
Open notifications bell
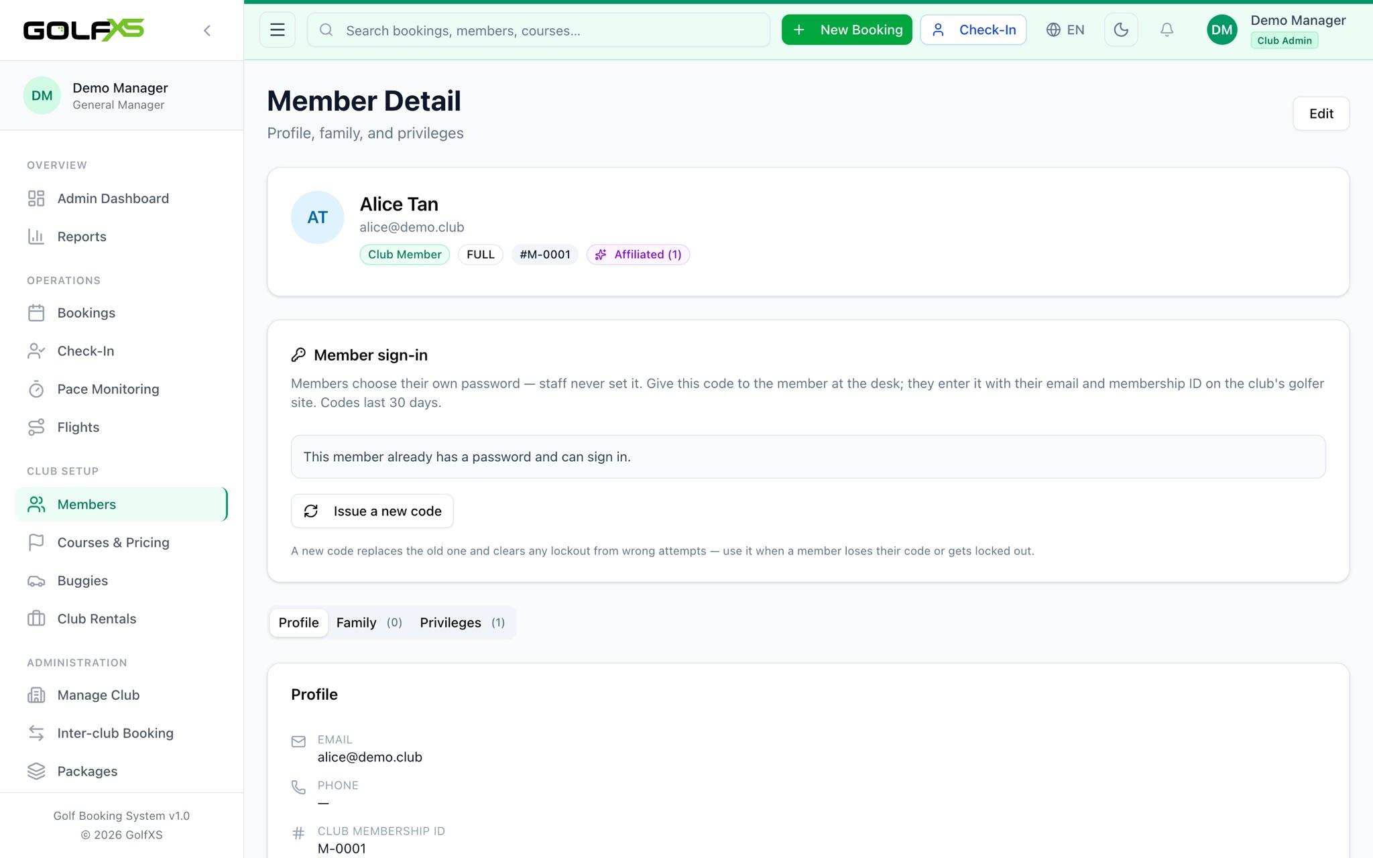point(1167,30)
